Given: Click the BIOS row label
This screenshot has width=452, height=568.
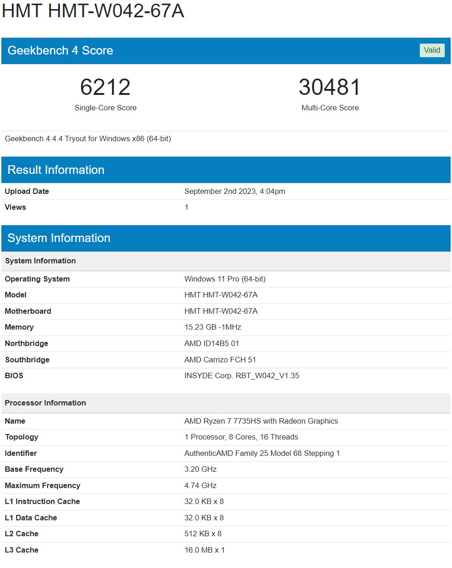Looking at the screenshot, I should (14, 375).
